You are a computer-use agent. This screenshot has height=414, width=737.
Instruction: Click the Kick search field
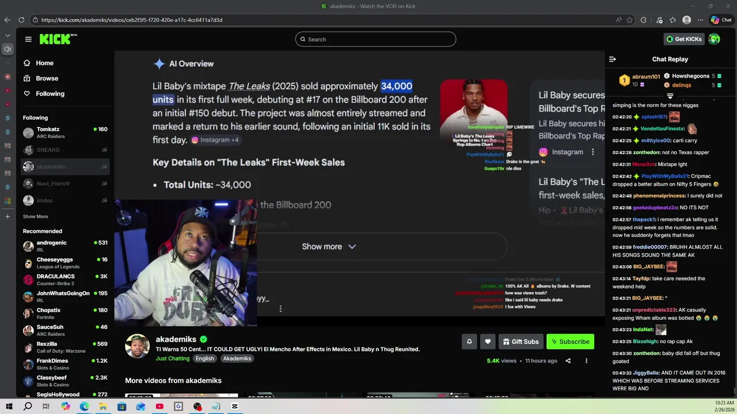[x=375, y=39]
